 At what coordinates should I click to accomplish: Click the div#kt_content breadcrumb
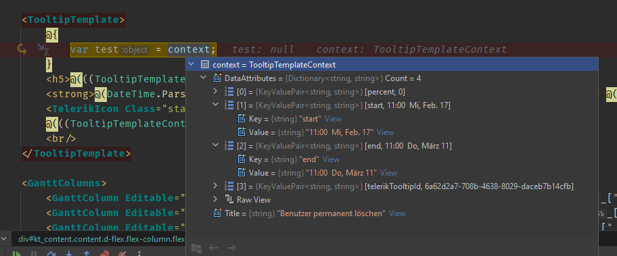101,238
